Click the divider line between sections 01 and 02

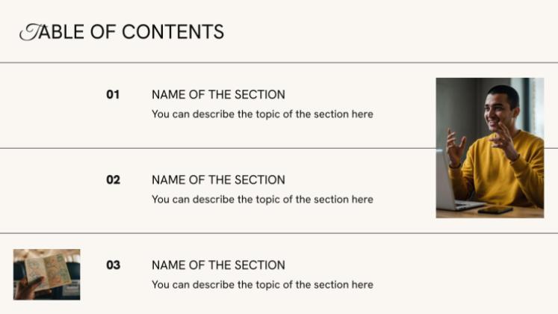point(218,148)
